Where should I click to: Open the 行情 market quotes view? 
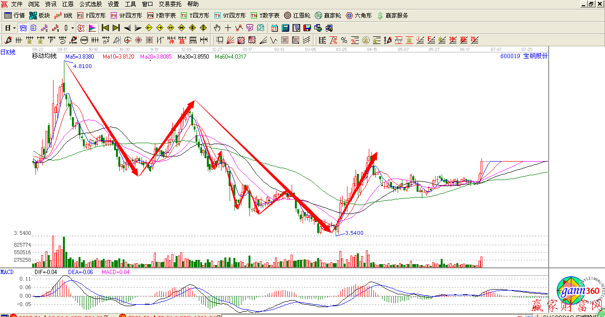(14, 16)
